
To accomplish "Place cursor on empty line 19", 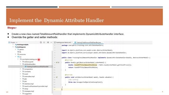I will pyautogui.click(x=107, y=89).
